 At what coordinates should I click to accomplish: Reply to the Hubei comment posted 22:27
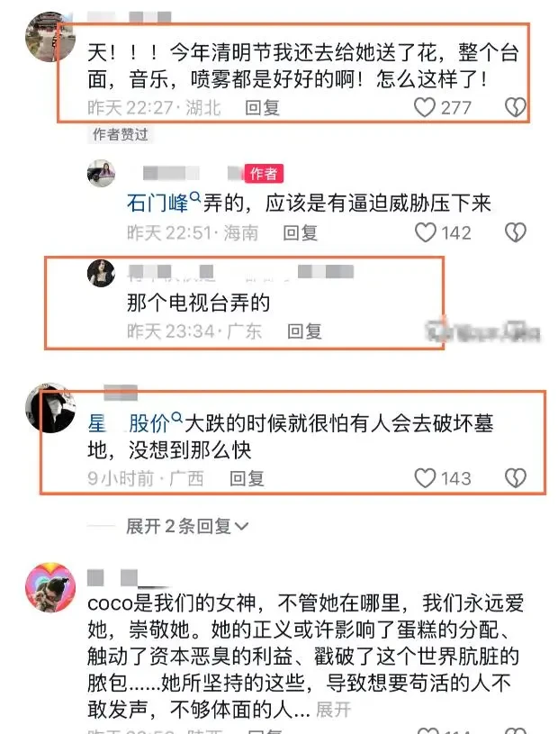point(262,108)
